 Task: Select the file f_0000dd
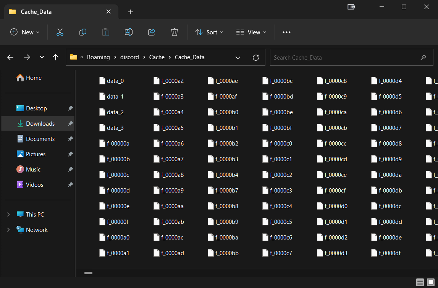[386, 222]
